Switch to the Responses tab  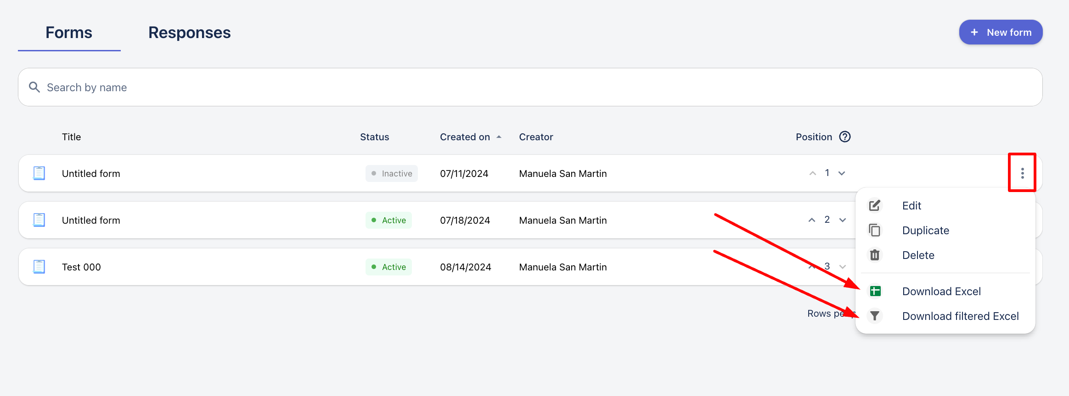(x=189, y=33)
